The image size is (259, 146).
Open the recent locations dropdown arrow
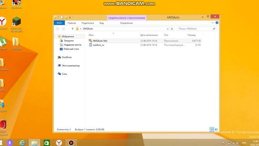(x=68, y=29)
